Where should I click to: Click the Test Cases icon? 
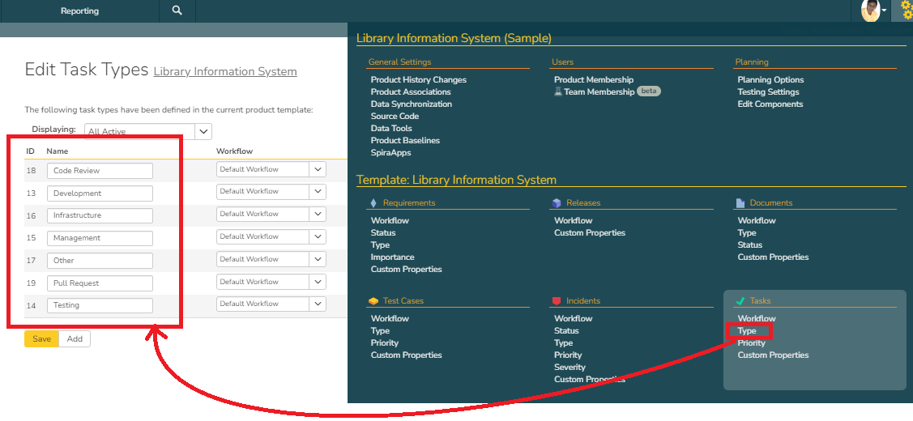click(373, 301)
